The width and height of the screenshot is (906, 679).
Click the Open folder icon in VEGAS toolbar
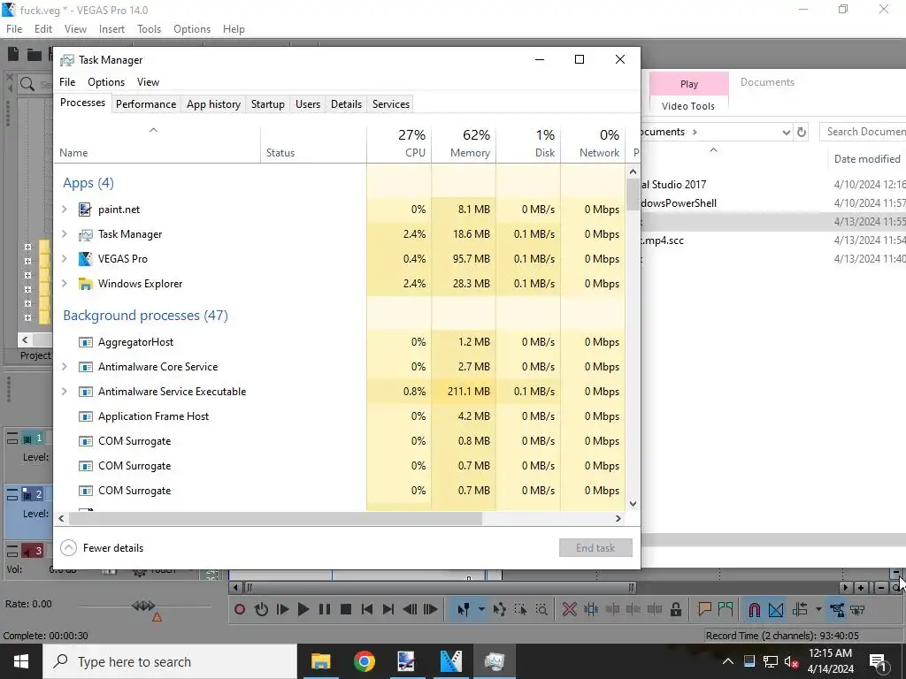(x=35, y=54)
